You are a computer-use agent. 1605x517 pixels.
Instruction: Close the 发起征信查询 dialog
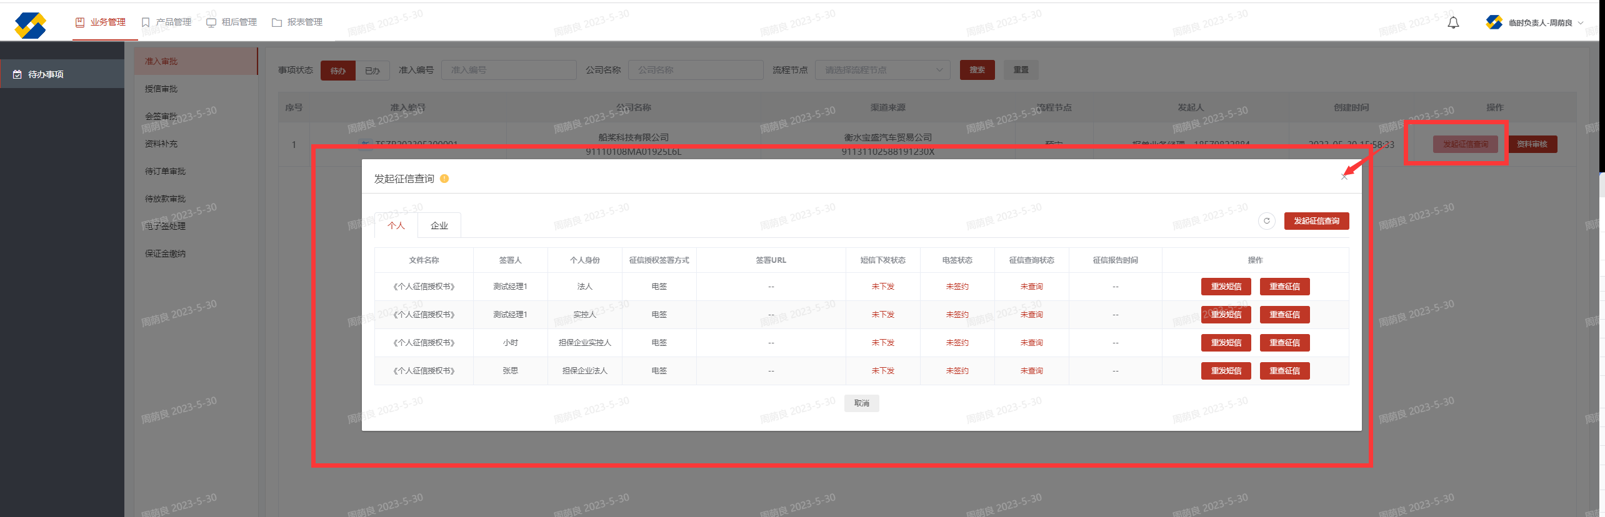click(x=1344, y=177)
